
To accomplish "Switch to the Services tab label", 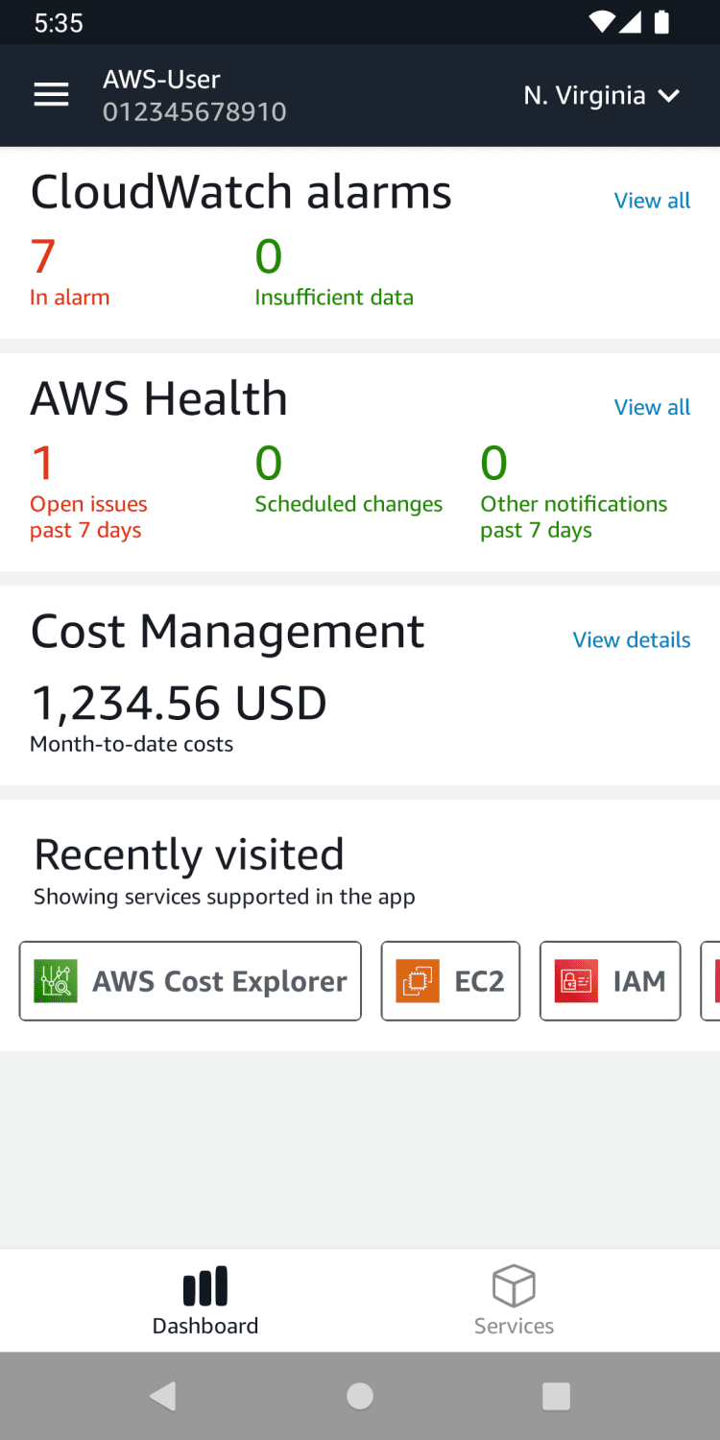I will pos(514,1326).
